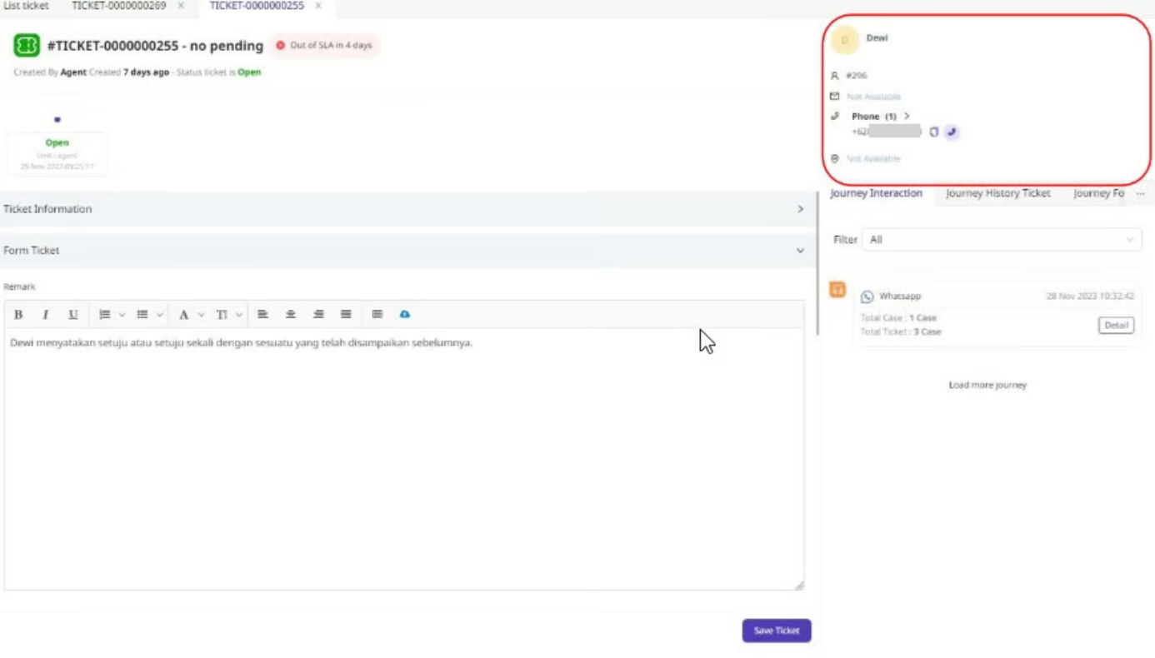Call the customer using phone icon

952,132
